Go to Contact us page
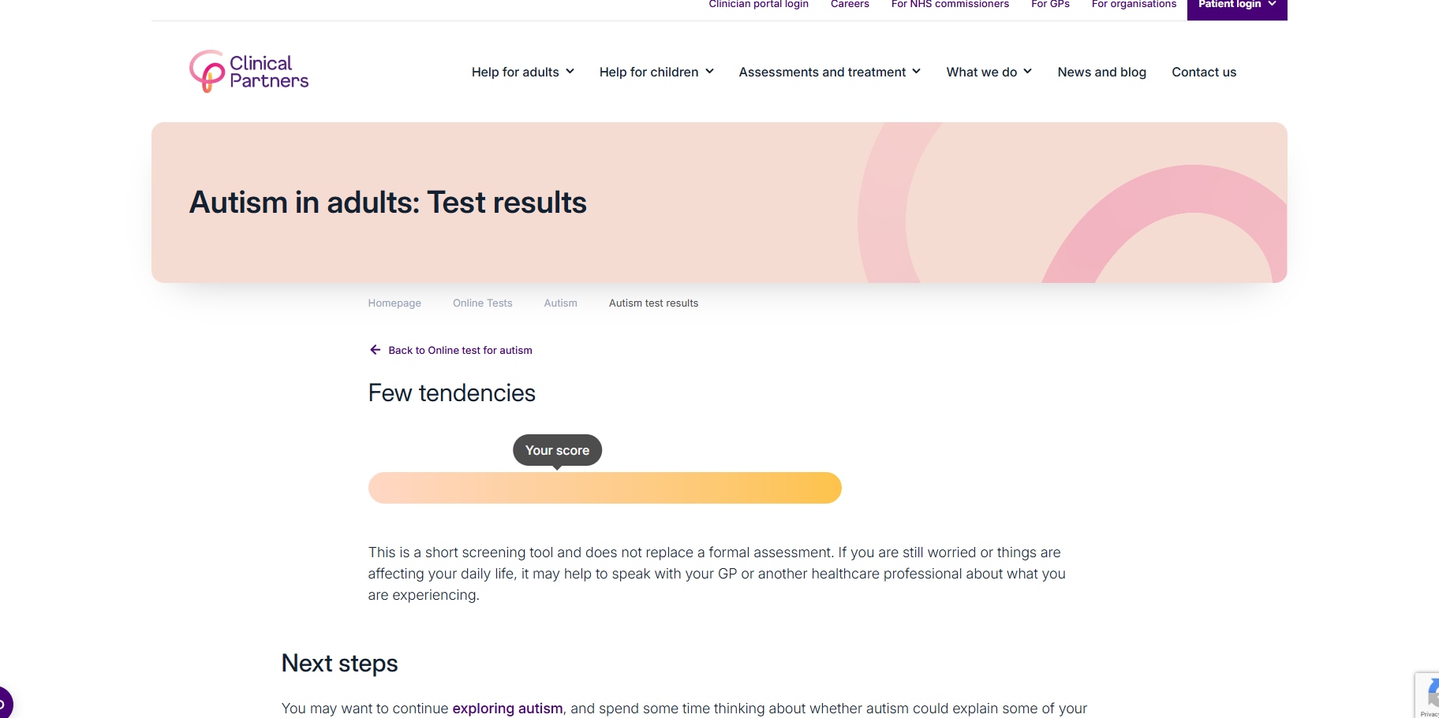This screenshot has height=718, width=1439. [x=1204, y=72]
